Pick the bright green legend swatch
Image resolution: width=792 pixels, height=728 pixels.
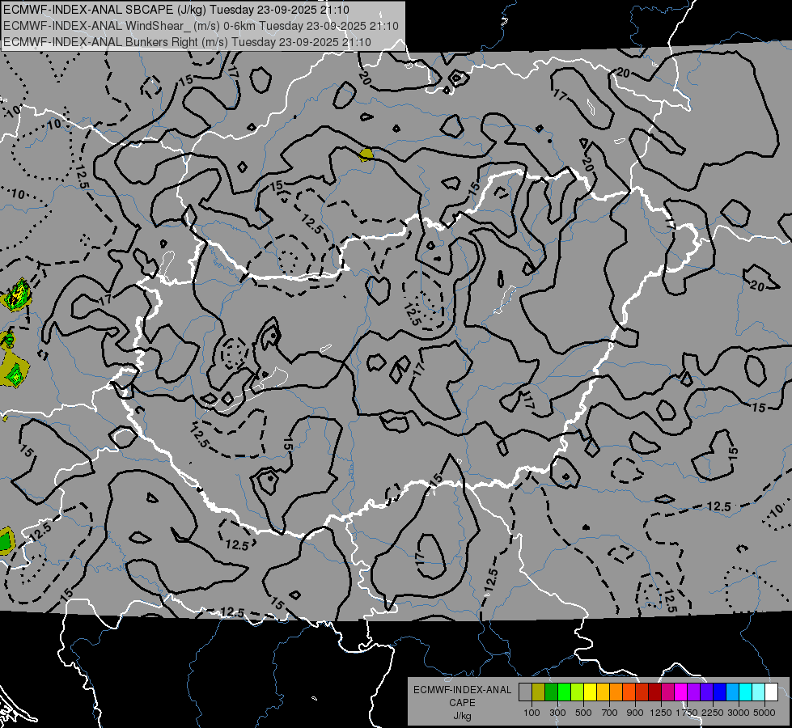(x=564, y=692)
